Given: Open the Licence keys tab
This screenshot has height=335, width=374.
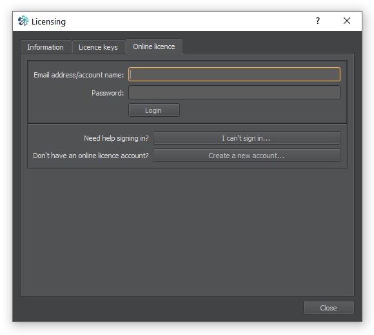Looking at the screenshot, I should point(98,47).
